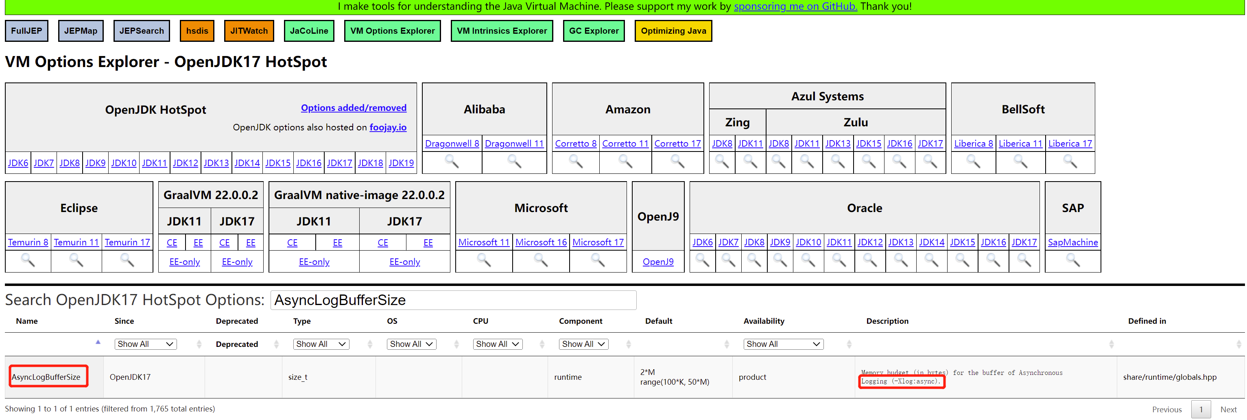Image resolution: width=1247 pixels, height=420 pixels.
Task: Click the search icon below SapMachine
Action: (x=1072, y=261)
